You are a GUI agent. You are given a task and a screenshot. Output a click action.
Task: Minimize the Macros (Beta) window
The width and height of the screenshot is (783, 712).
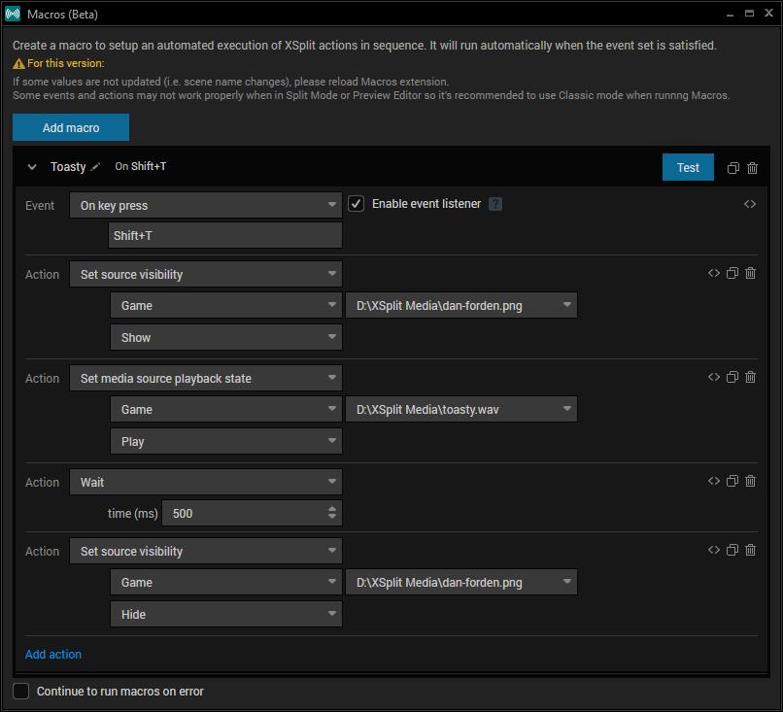pos(731,15)
